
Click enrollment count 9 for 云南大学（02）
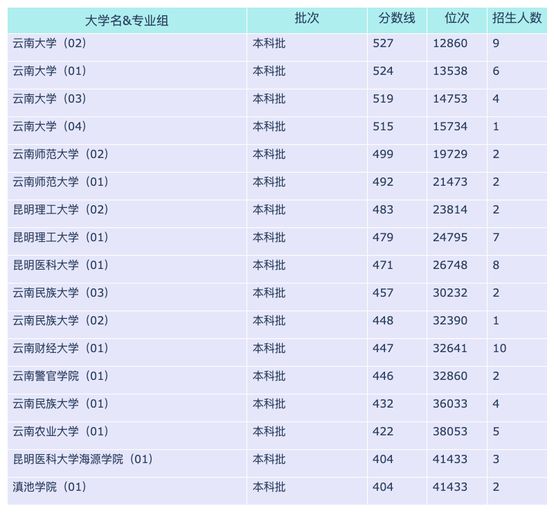coord(496,43)
